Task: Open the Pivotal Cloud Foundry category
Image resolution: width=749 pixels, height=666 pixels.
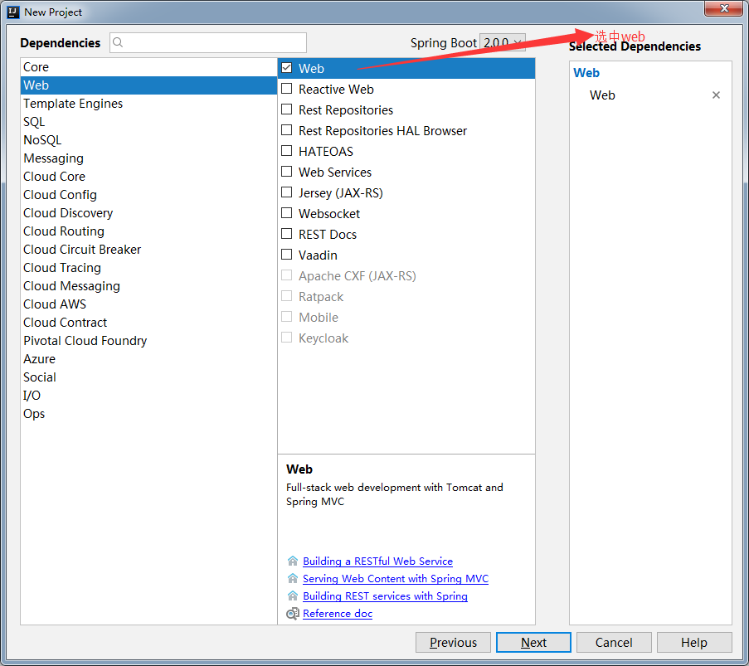Action: pyautogui.click(x=148, y=341)
